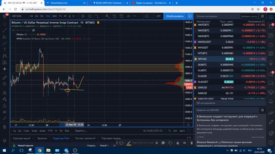This screenshot has width=275, height=154.
Task: Click the Опубликовать publish button
Action: point(175,16)
